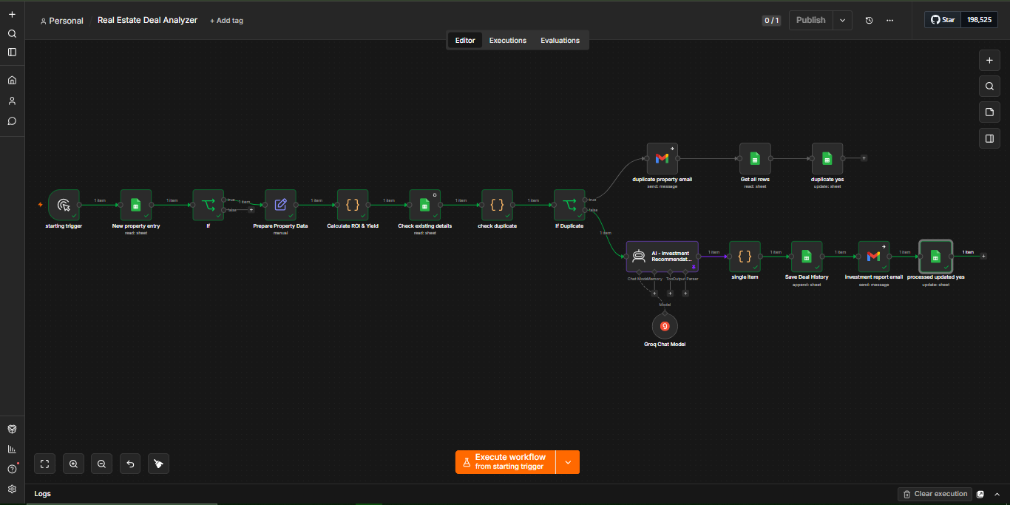The height and width of the screenshot is (505, 1010).
Task: Click the Output Parser plus connector
Action: [685, 293]
